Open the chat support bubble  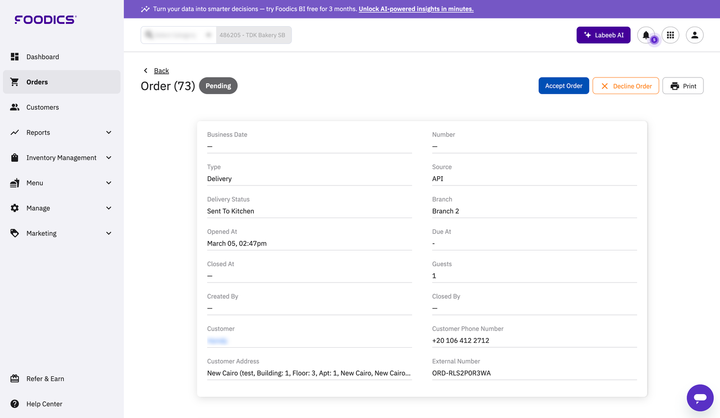(x=700, y=398)
